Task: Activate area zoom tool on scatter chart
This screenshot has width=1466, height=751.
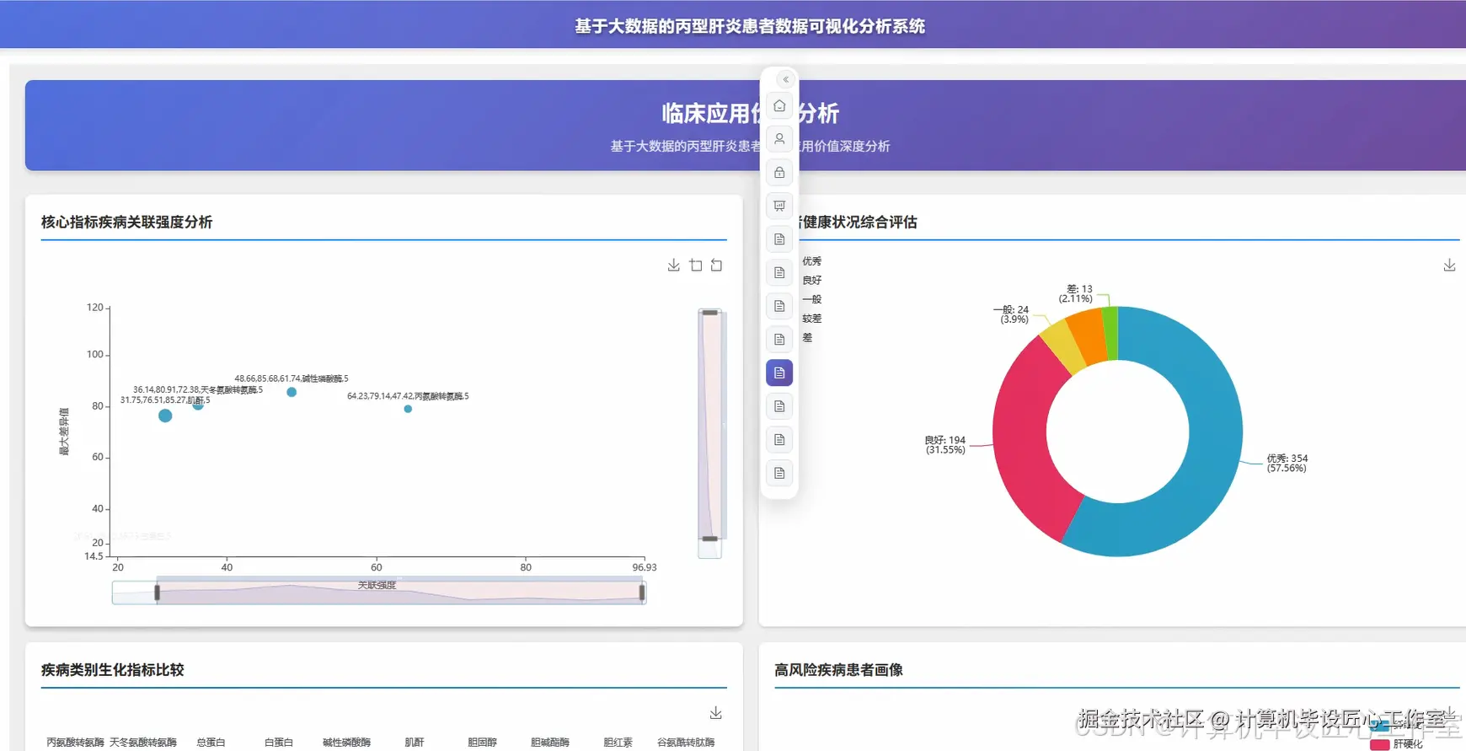Action: (695, 266)
